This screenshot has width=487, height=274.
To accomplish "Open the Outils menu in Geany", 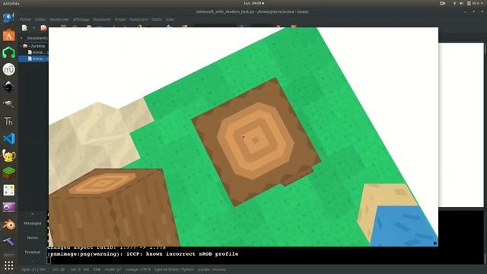I will (157, 19).
